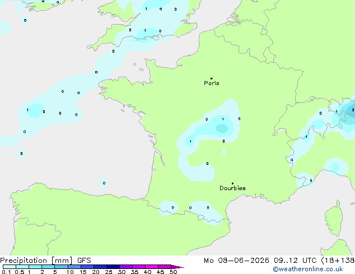This screenshot has height=274, width=355.
Task: Select the 35–40 mm legend swatch
Action: click(x=138, y=267)
